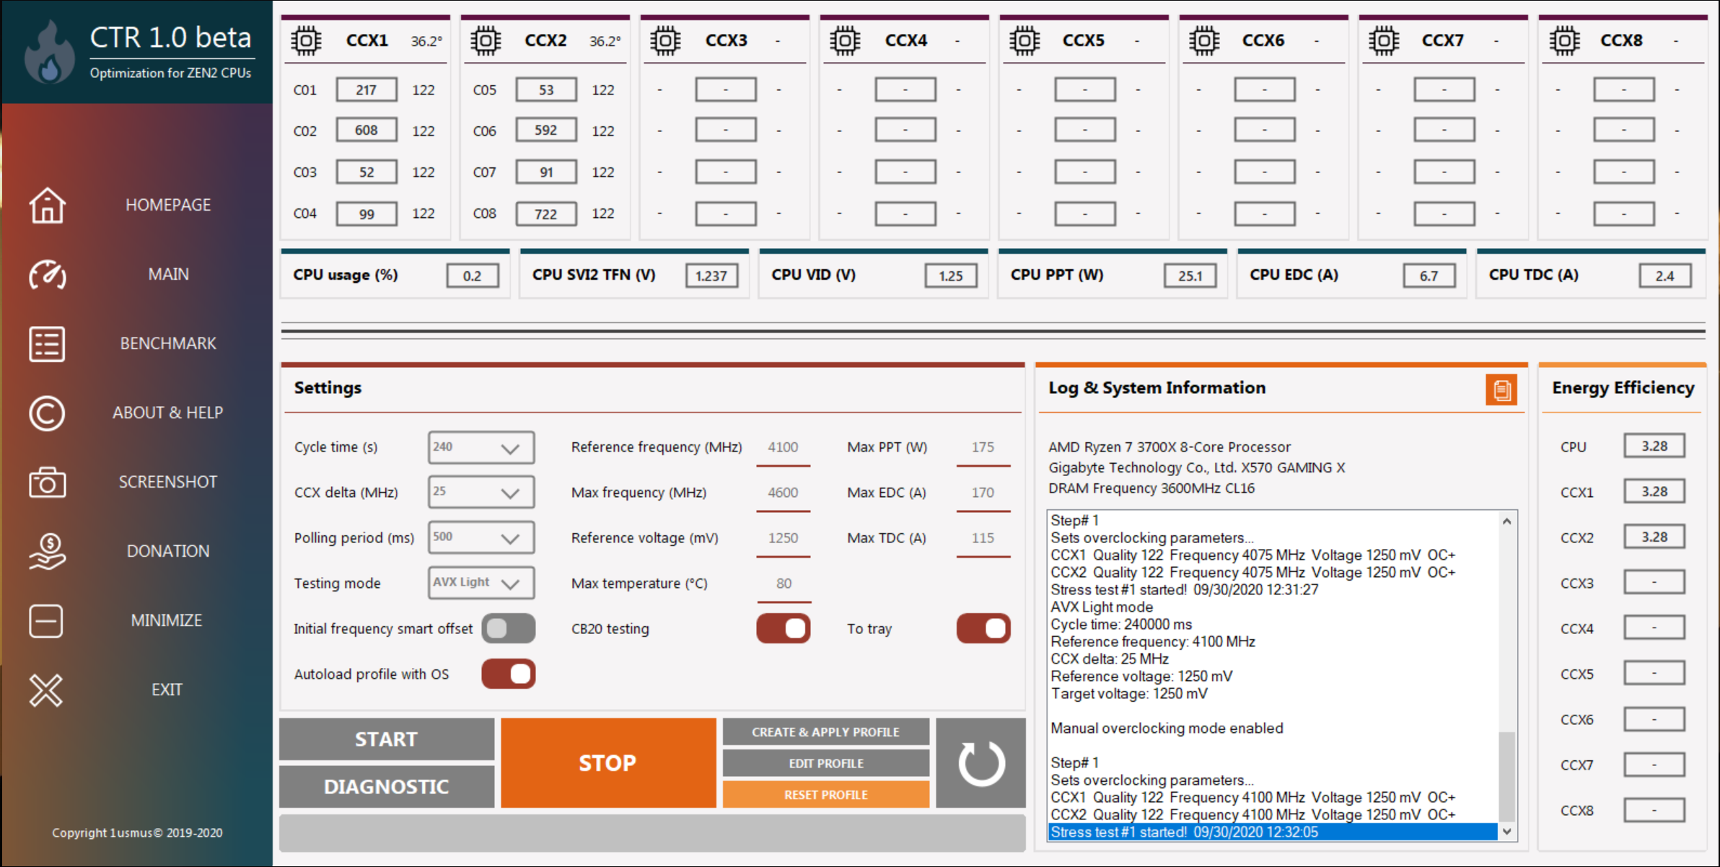1720x867 pixels.
Task: Copy log with orange clipboard icon
Action: 1501,390
